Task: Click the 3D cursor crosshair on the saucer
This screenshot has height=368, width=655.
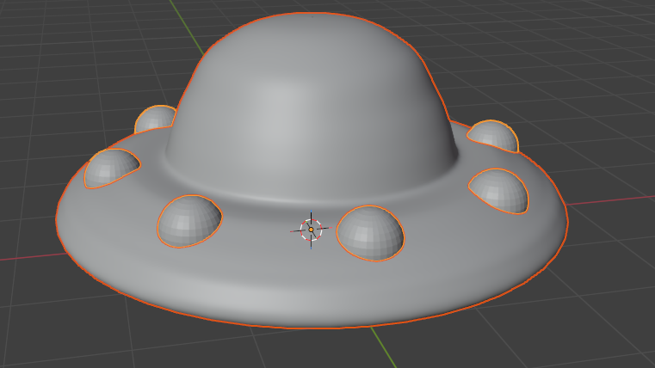Action: click(x=311, y=230)
